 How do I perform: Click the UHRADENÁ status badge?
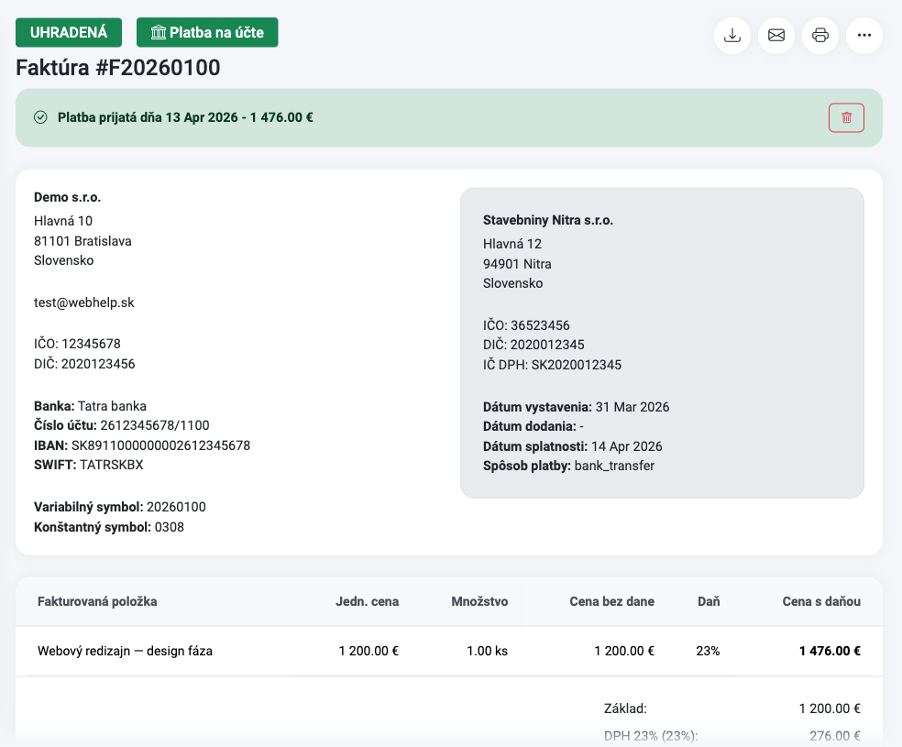[69, 32]
